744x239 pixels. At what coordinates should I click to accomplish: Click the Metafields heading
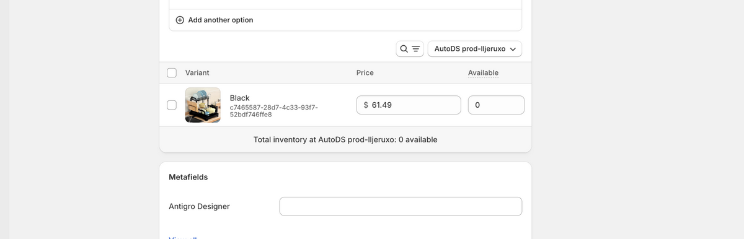coord(188,177)
